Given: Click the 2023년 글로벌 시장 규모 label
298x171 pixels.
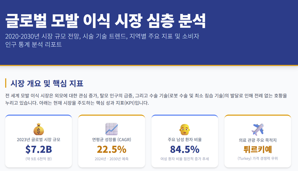Looking at the screenshot, I should tap(39, 140).
